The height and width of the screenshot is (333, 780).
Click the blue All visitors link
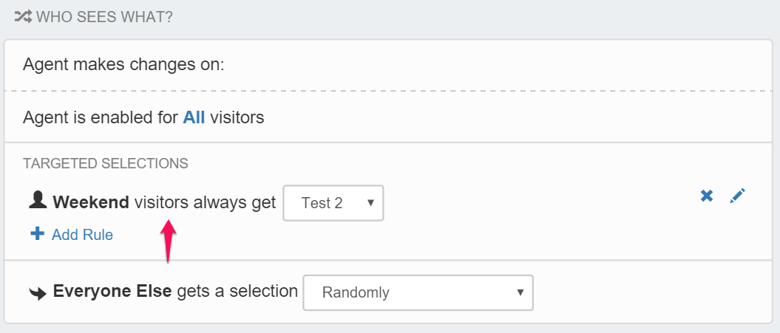pos(194,117)
